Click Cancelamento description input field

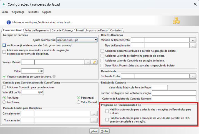(x=62, y=113)
